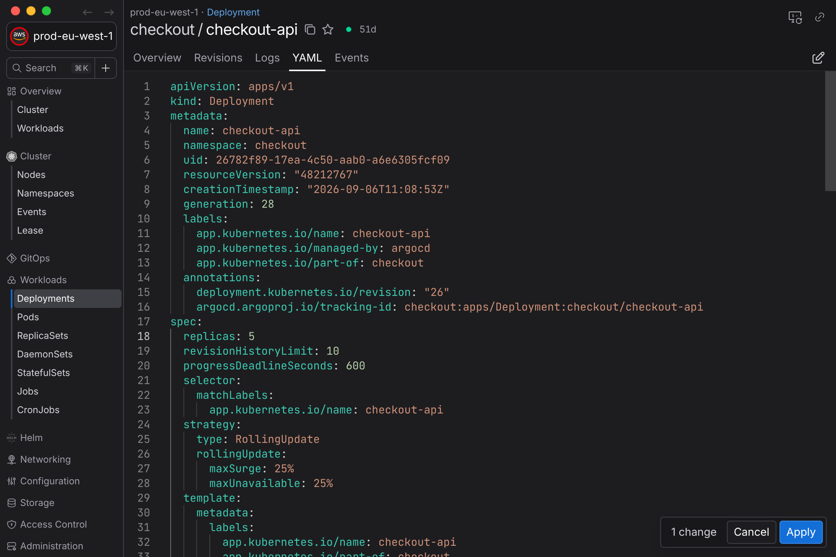The image size is (836, 557).
Task: Expand the Administration section
Action: [x=51, y=546]
